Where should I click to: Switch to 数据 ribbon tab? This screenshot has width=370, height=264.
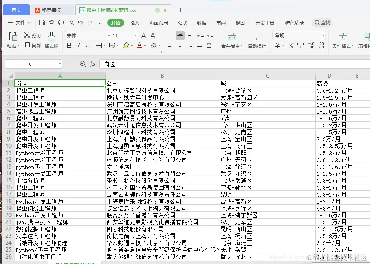202,23
